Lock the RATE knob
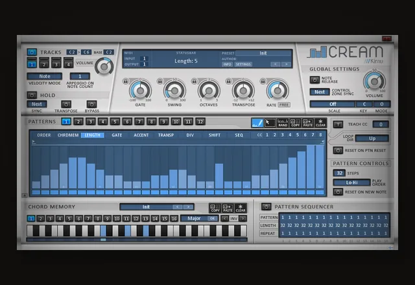This screenshot has width=415, height=285. coord(263,81)
